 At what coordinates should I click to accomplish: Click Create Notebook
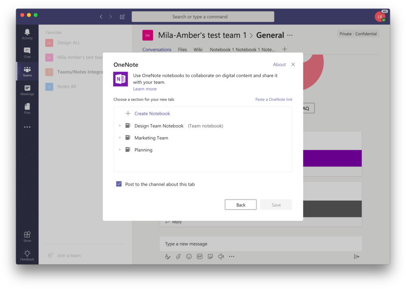click(152, 113)
